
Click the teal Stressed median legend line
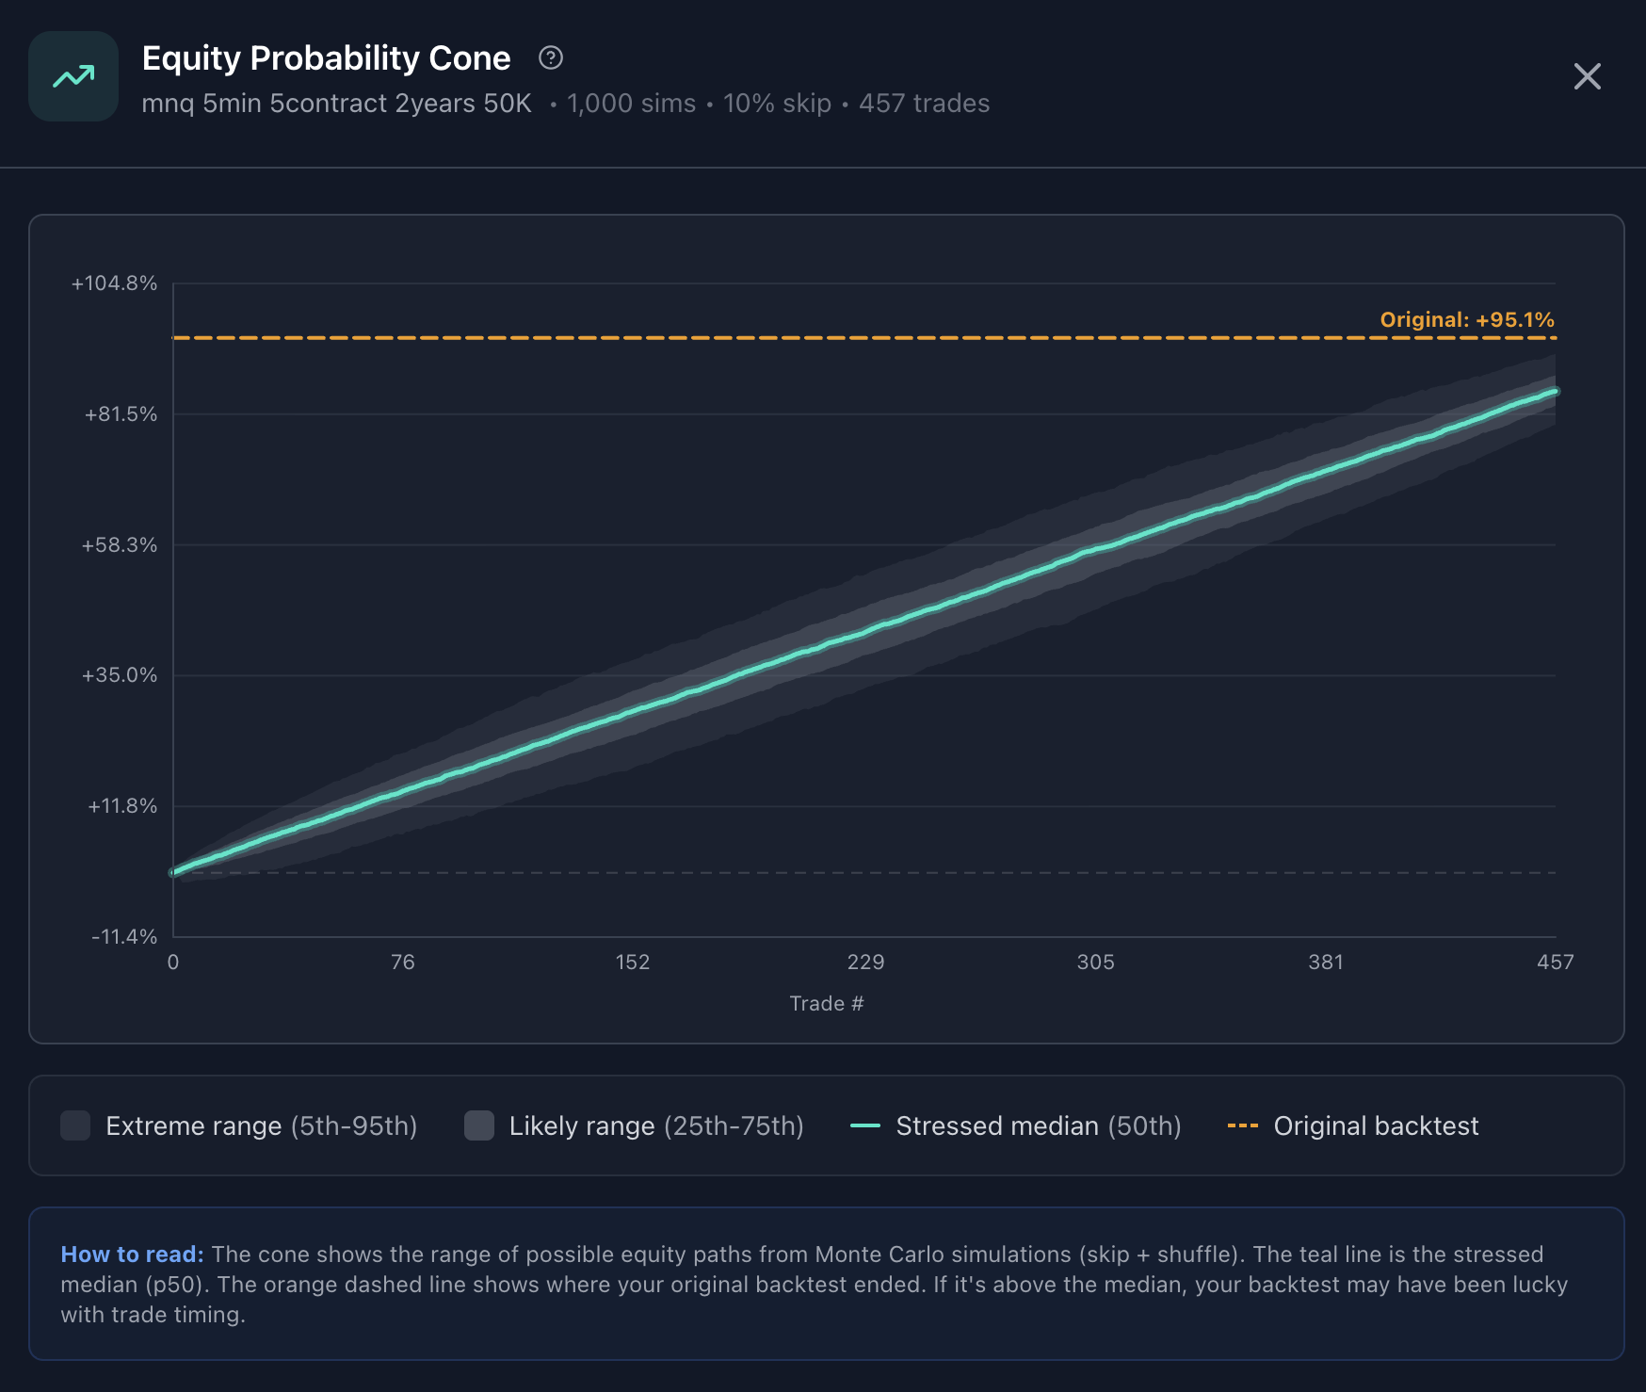(x=864, y=1125)
